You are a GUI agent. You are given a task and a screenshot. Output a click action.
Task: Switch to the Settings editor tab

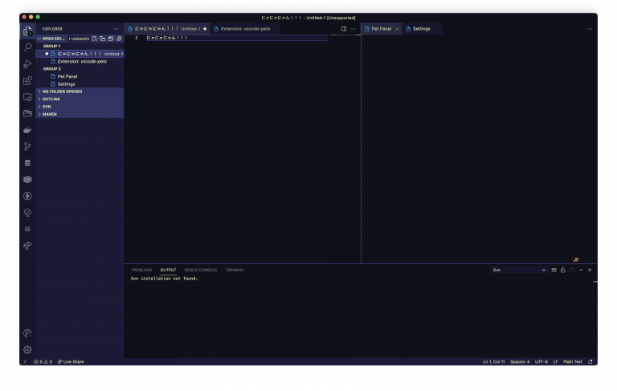point(421,29)
